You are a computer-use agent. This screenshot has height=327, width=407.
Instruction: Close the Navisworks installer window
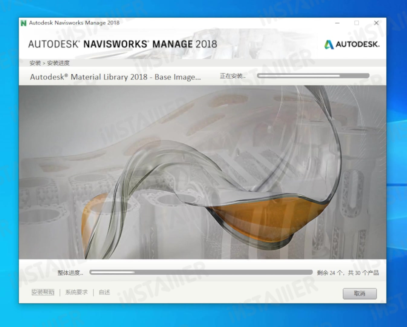[376, 23]
